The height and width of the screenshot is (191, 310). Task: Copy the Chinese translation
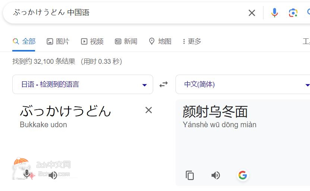190,175
